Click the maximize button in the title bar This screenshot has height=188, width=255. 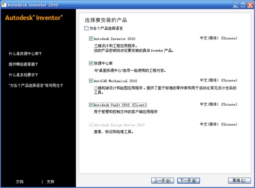pyautogui.click(x=243, y=5)
